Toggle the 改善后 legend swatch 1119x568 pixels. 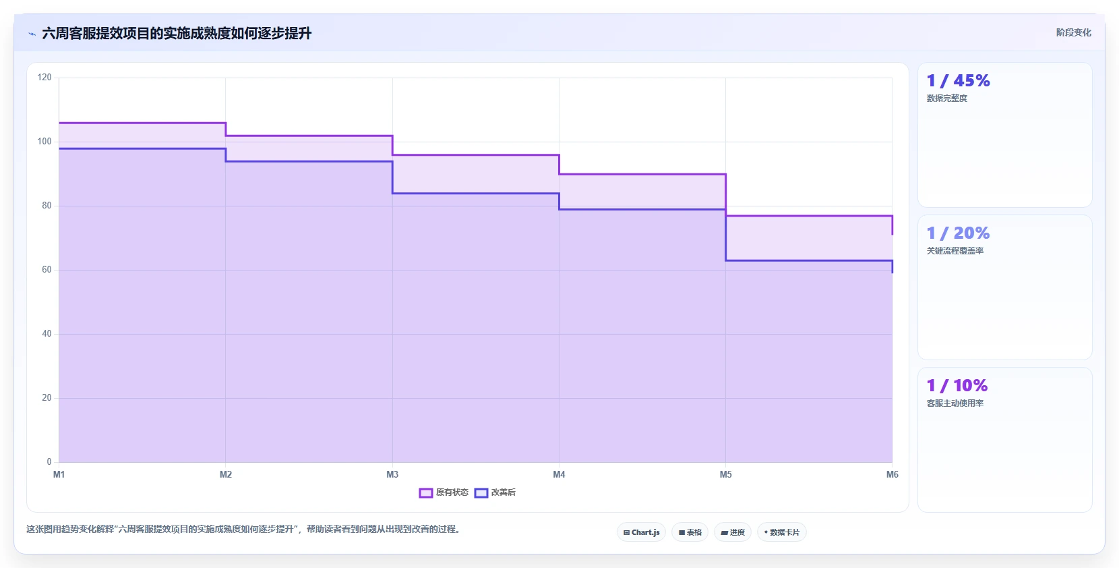point(481,493)
